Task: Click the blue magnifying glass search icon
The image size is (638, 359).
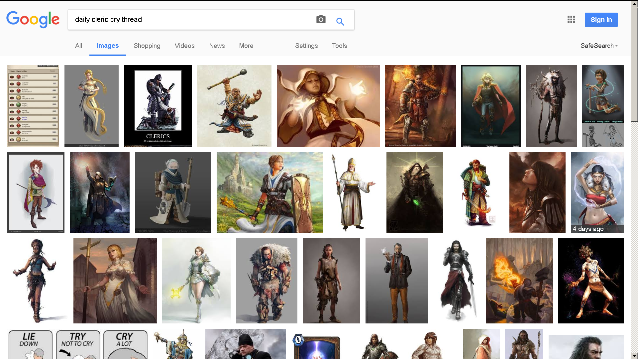Action: coord(340,22)
